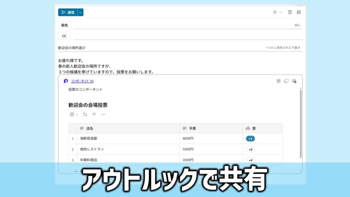Viewport: 350px width, 197px height.
Task: Click the 送信 send button
Action: (67, 12)
